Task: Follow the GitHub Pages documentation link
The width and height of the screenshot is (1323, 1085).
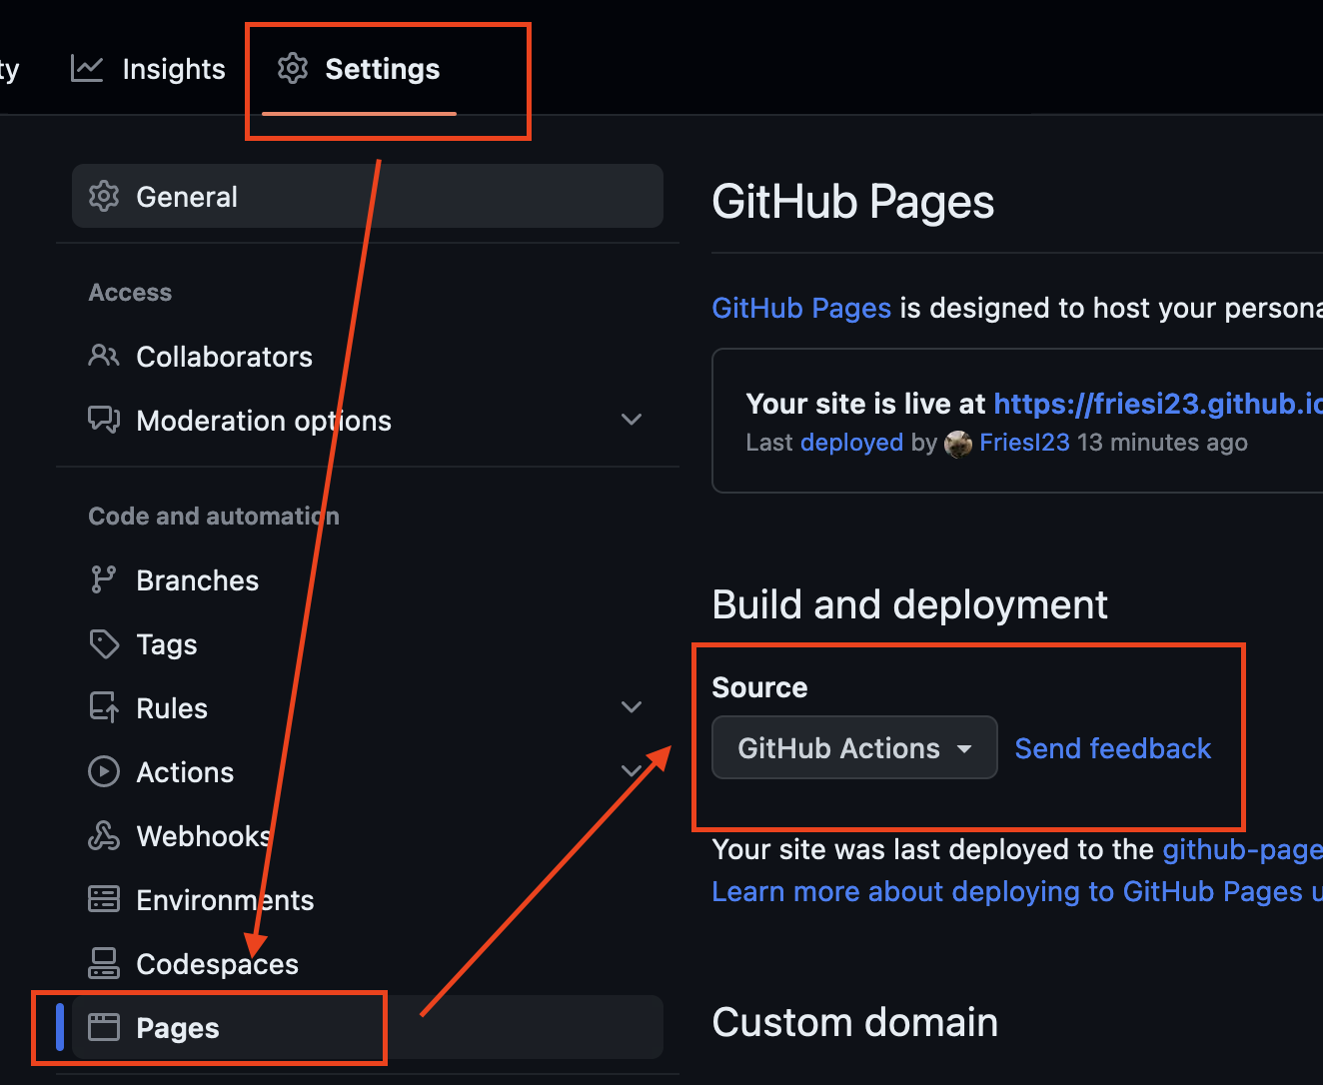Action: [801, 308]
